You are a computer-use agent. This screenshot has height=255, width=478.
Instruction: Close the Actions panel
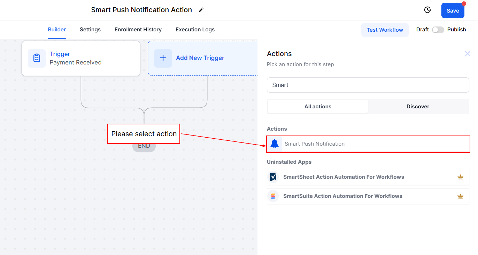point(467,54)
